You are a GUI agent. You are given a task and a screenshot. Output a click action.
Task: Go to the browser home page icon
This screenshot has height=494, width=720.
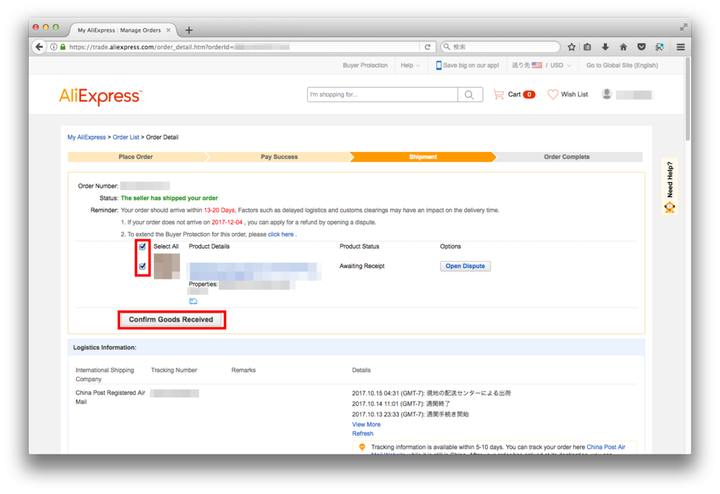coord(623,47)
